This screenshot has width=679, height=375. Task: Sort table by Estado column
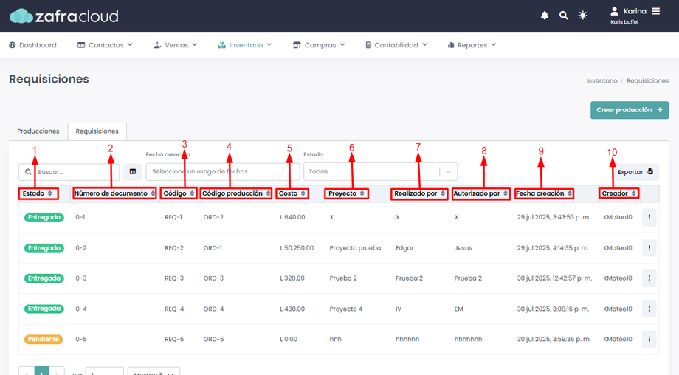[x=38, y=193]
